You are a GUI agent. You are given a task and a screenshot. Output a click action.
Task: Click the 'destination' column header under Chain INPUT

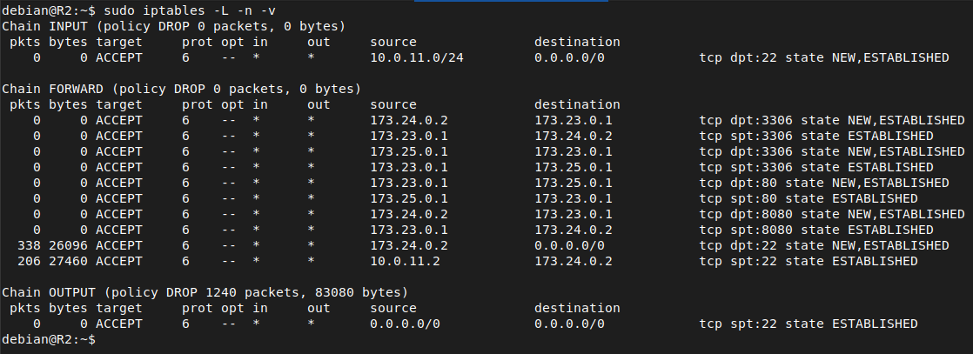point(577,42)
